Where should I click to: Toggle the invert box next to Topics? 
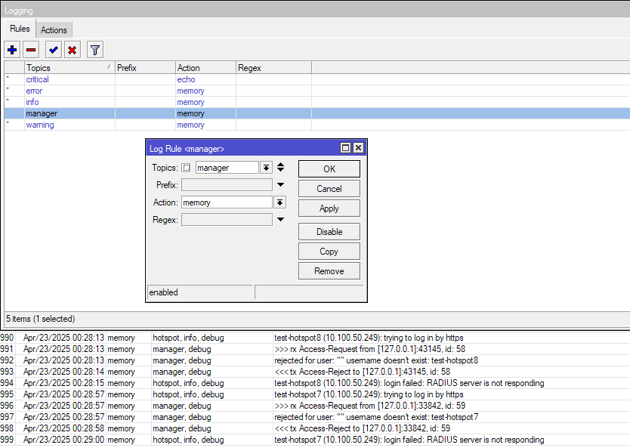tap(187, 168)
